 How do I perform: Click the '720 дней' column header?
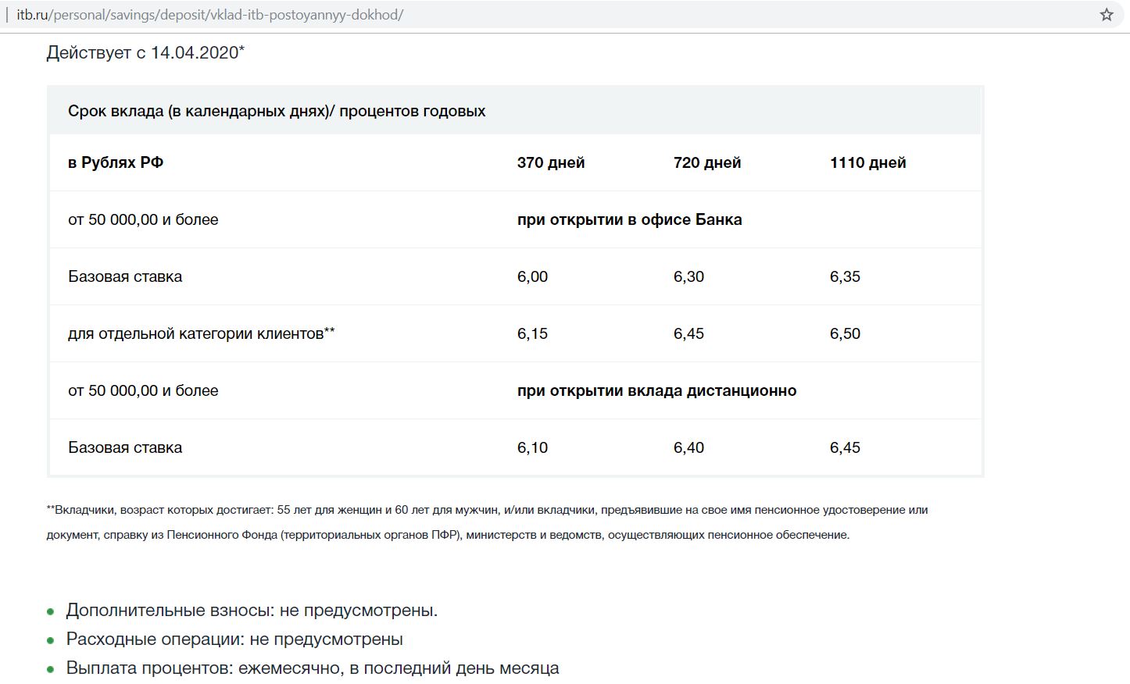tap(707, 162)
